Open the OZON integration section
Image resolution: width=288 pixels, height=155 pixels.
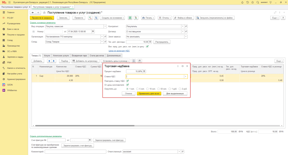10,85
